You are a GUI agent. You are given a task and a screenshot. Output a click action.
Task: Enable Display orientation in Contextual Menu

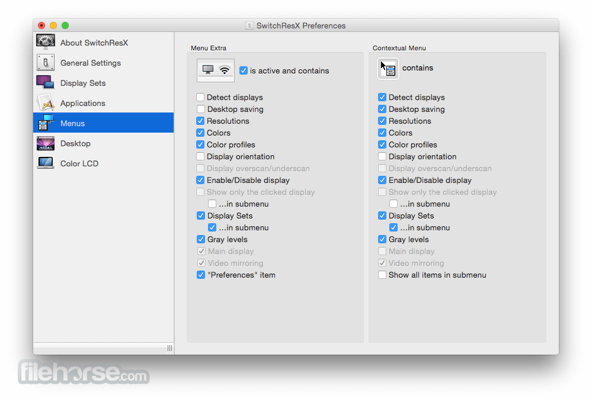click(382, 156)
